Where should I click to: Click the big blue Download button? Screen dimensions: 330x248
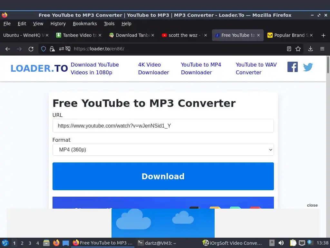163,176
